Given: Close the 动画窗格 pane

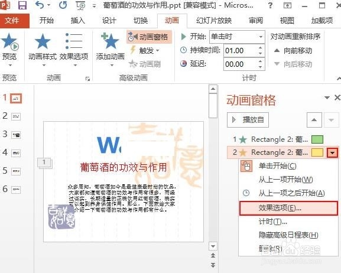Looking at the screenshot, I should pyautogui.click(x=337, y=97).
